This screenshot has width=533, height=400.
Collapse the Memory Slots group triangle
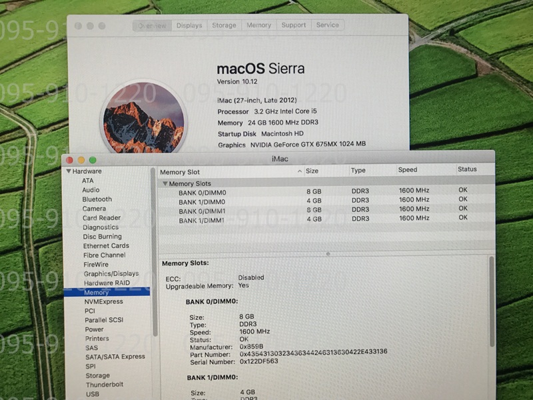[165, 184]
